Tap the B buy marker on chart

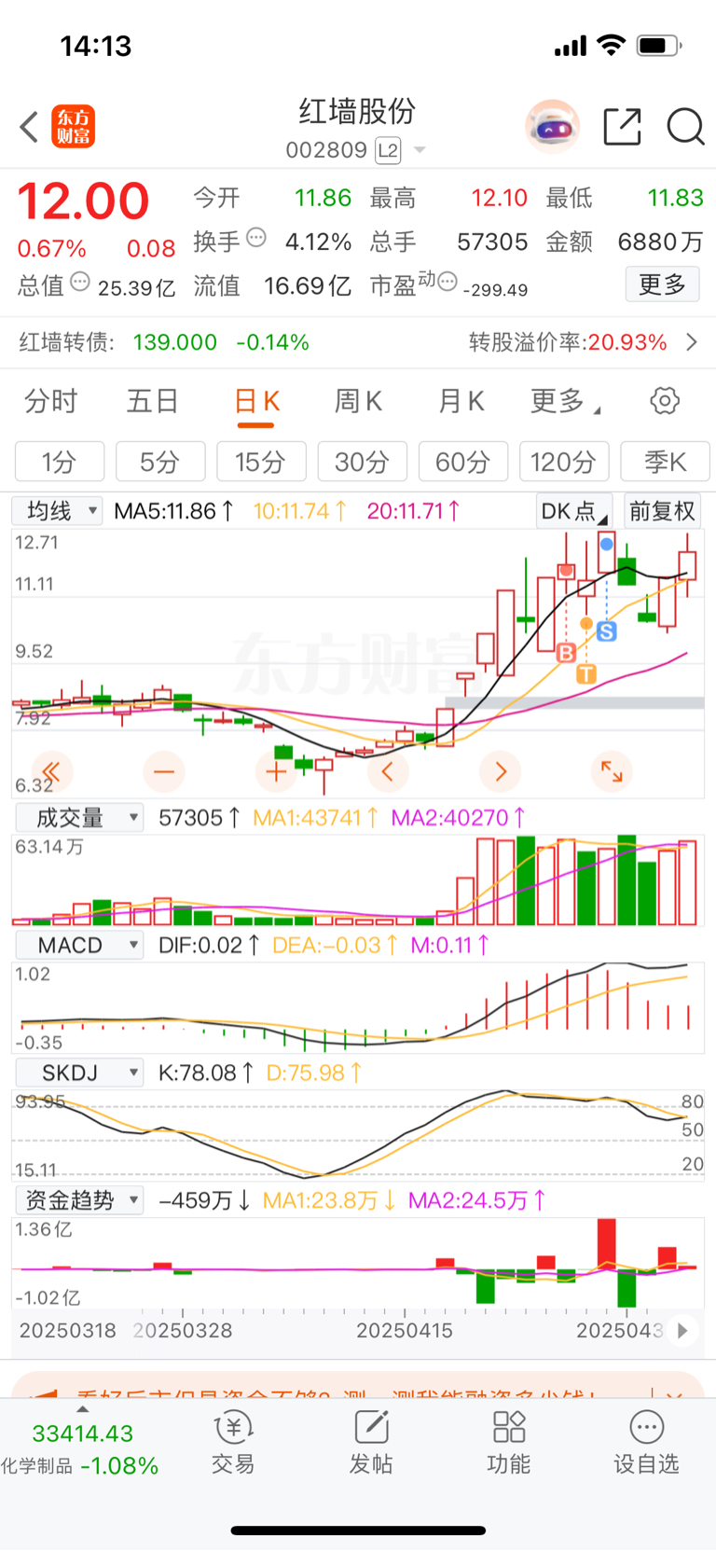(566, 653)
